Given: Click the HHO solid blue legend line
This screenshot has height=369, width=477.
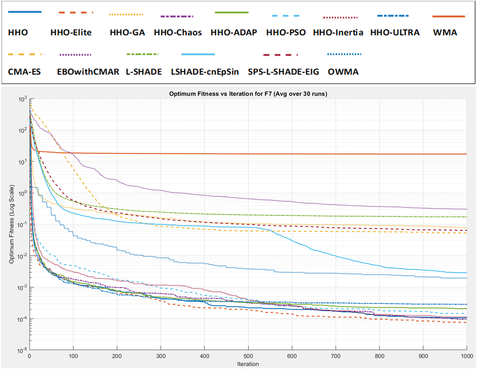Looking at the screenshot, I should (25, 12).
